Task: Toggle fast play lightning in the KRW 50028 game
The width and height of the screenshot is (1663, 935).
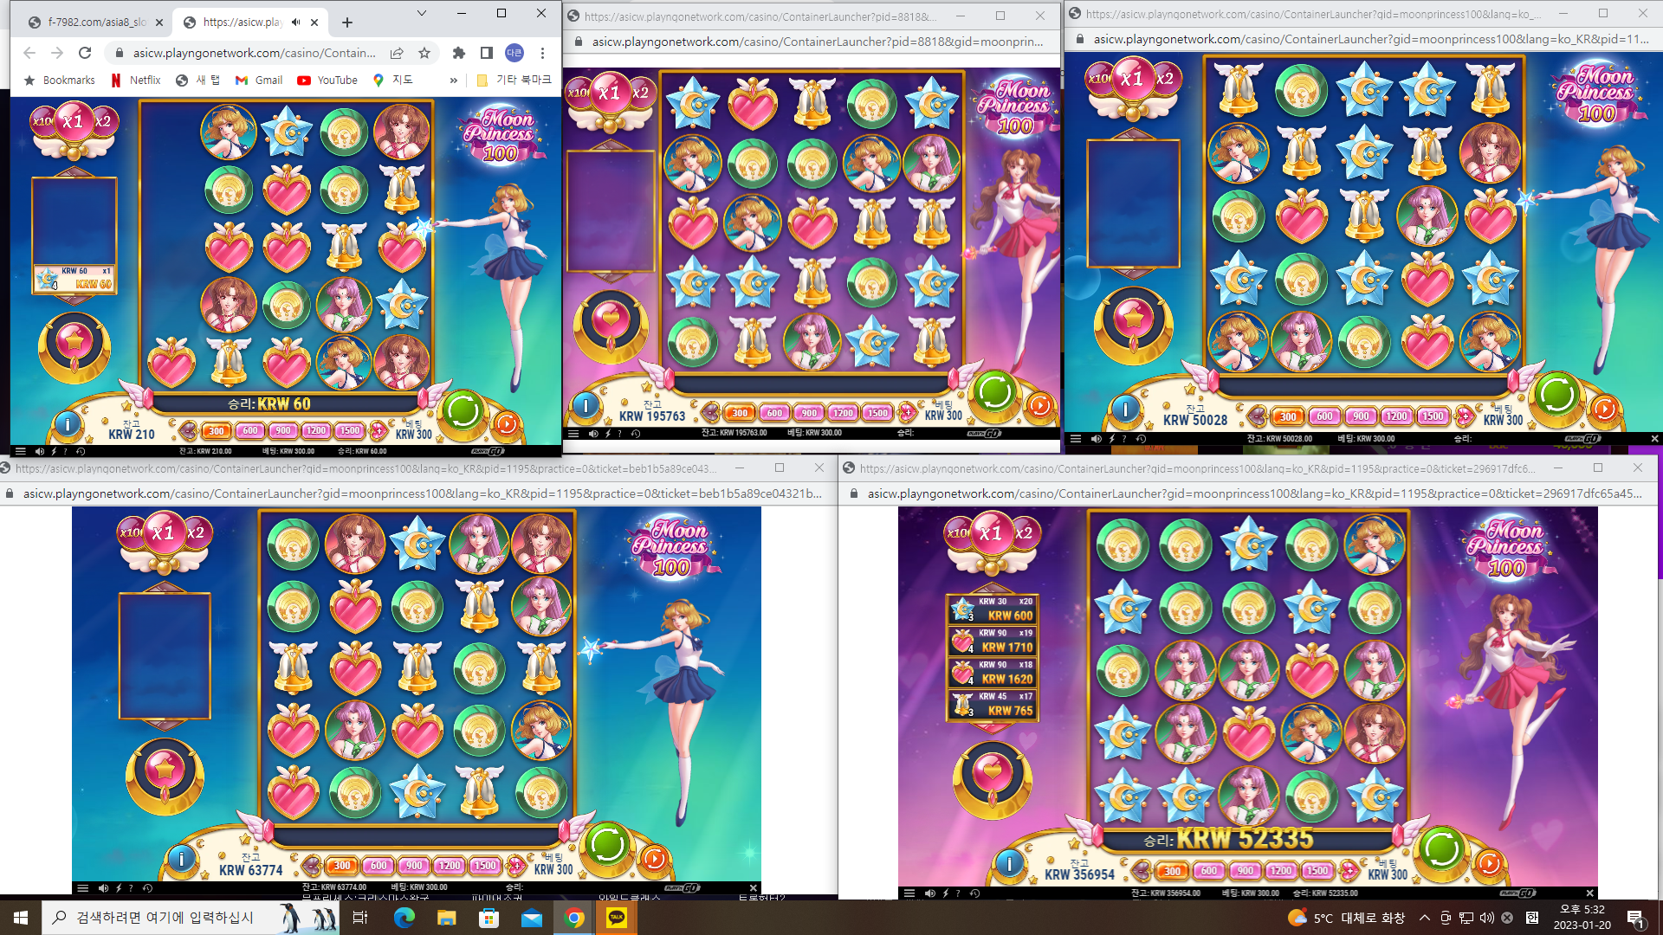Action: click(1111, 439)
